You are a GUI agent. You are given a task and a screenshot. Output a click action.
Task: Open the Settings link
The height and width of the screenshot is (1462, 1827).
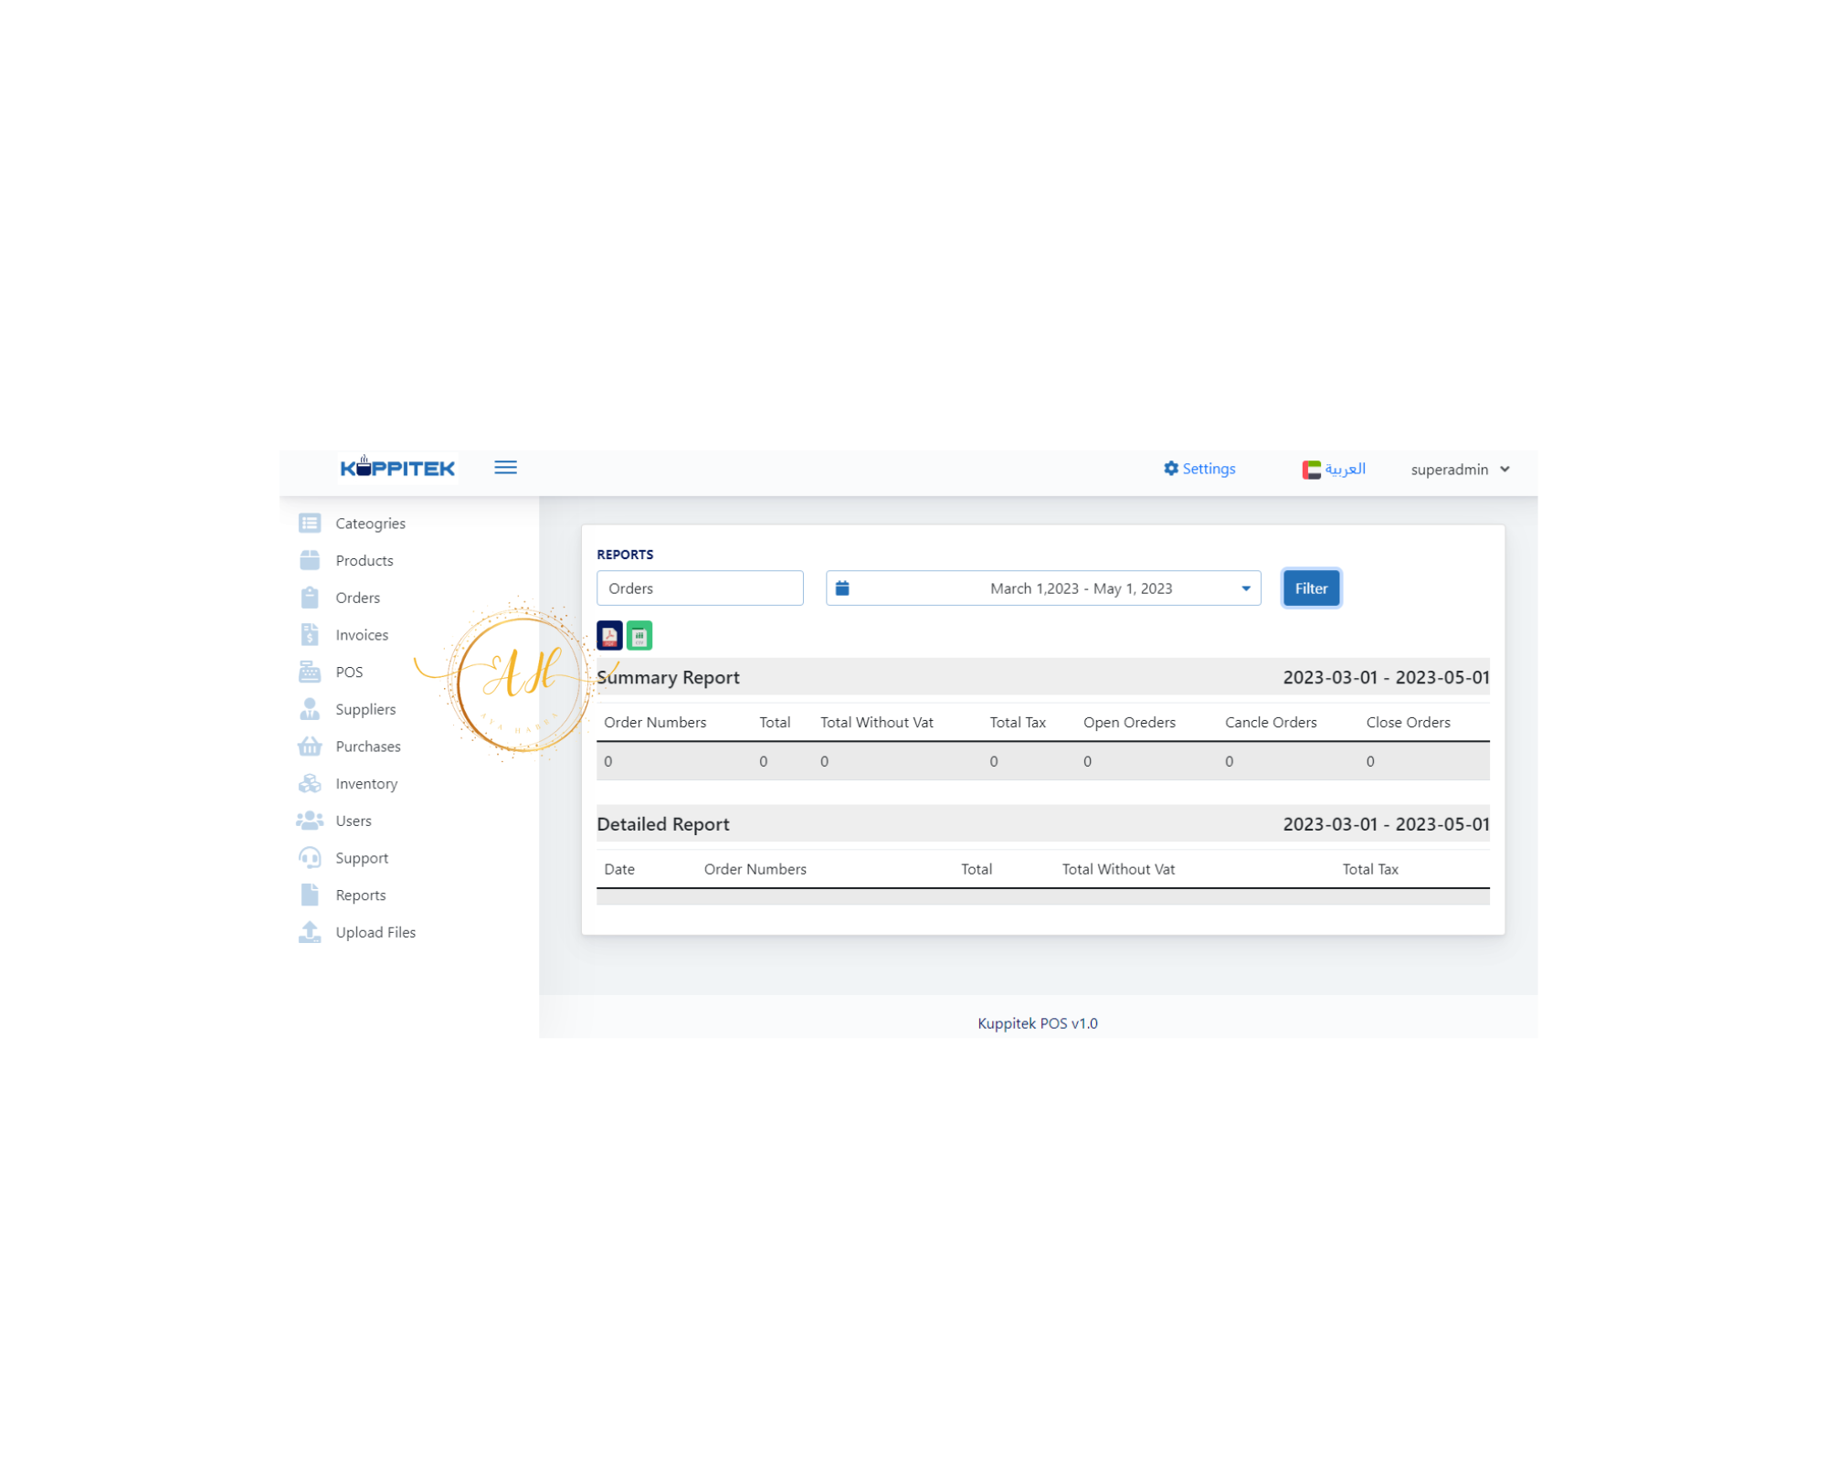pyautogui.click(x=1199, y=469)
